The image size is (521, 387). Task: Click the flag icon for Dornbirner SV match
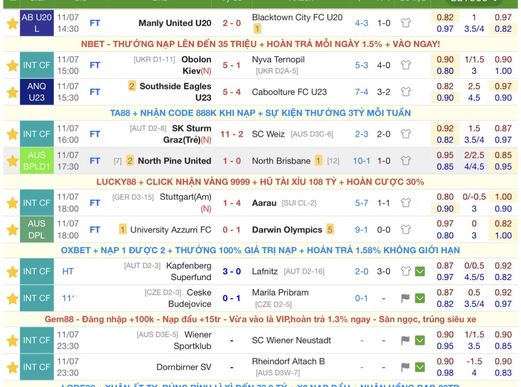pyautogui.click(x=405, y=367)
